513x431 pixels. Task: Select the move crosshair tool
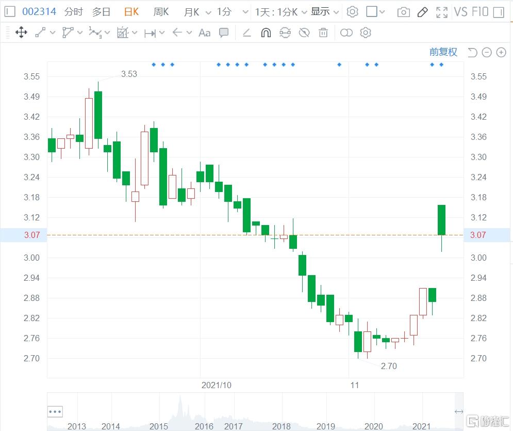(x=21, y=33)
